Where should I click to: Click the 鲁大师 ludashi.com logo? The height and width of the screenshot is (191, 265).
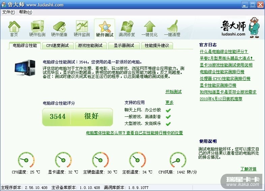click(x=233, y=28)
